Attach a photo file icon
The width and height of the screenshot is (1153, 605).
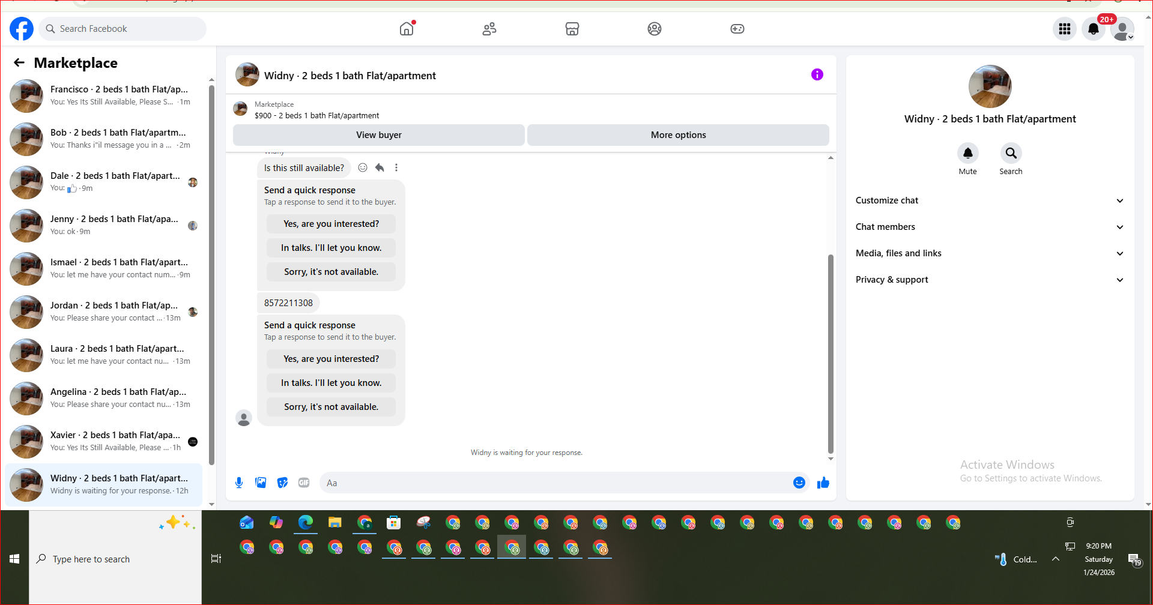click(261, 483)
